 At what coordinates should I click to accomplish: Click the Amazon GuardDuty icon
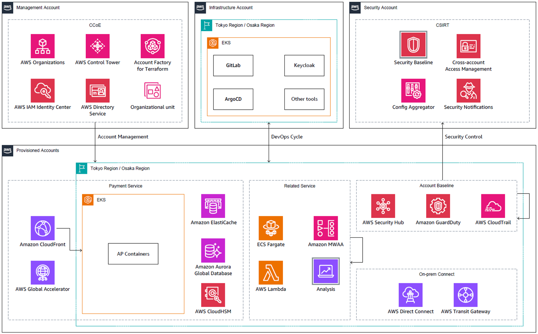[x=438, y=206]
